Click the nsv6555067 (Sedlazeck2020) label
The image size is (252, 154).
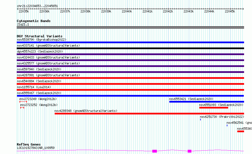click(x=39, y=93)
